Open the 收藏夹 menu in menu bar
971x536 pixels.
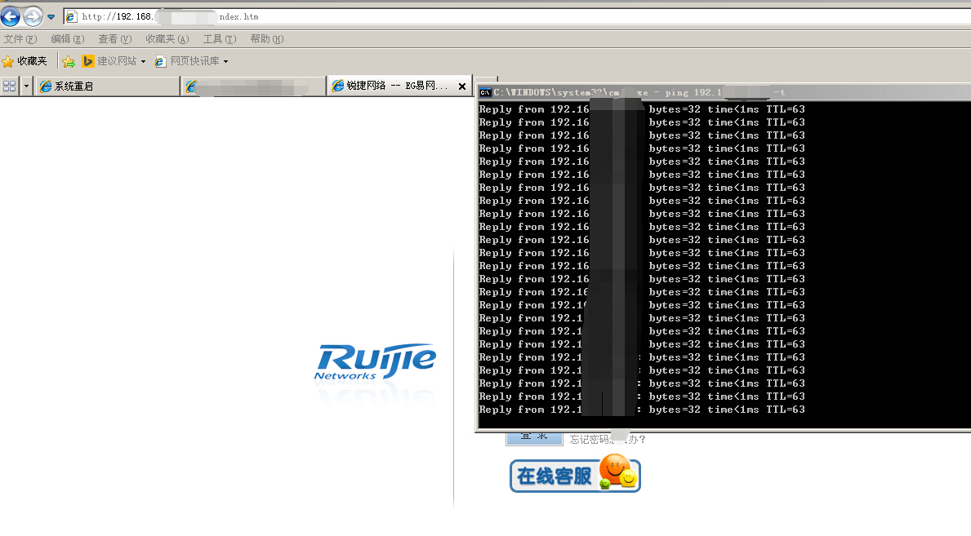coord(167,39)
